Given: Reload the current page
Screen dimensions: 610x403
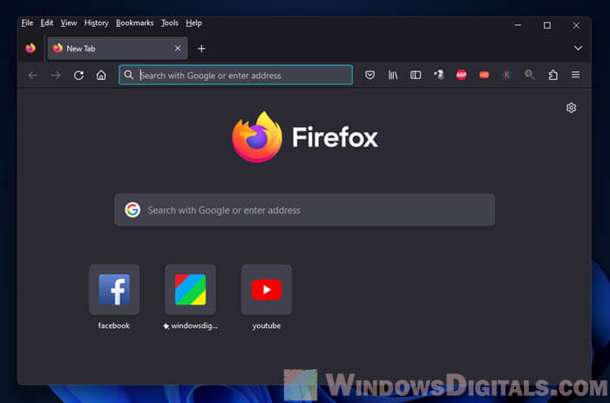Looking at the screenshot, I should tap(78, 75).
